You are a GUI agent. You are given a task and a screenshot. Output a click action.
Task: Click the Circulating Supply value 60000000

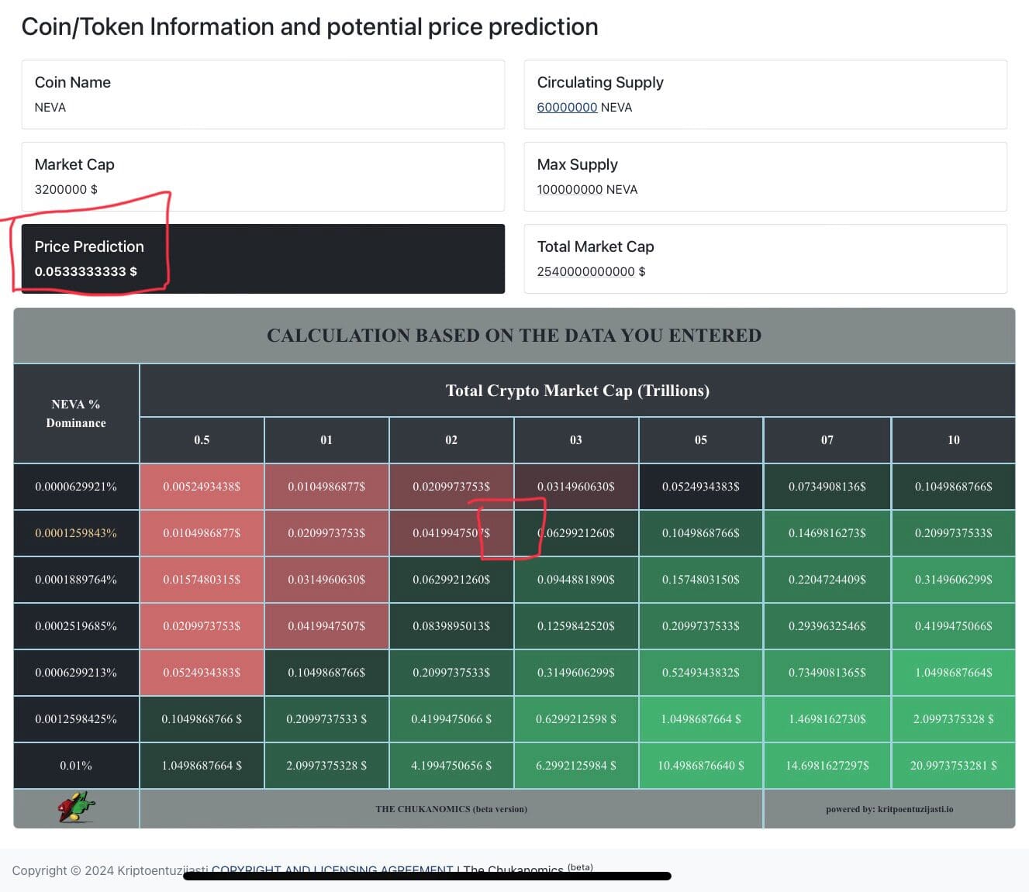click(567, 108)
